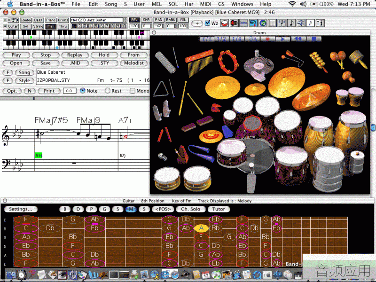The height and width of the screenshot is (282, 376).
Task: Toggle the D fretboard track button
Action: (x=78, y=209)
